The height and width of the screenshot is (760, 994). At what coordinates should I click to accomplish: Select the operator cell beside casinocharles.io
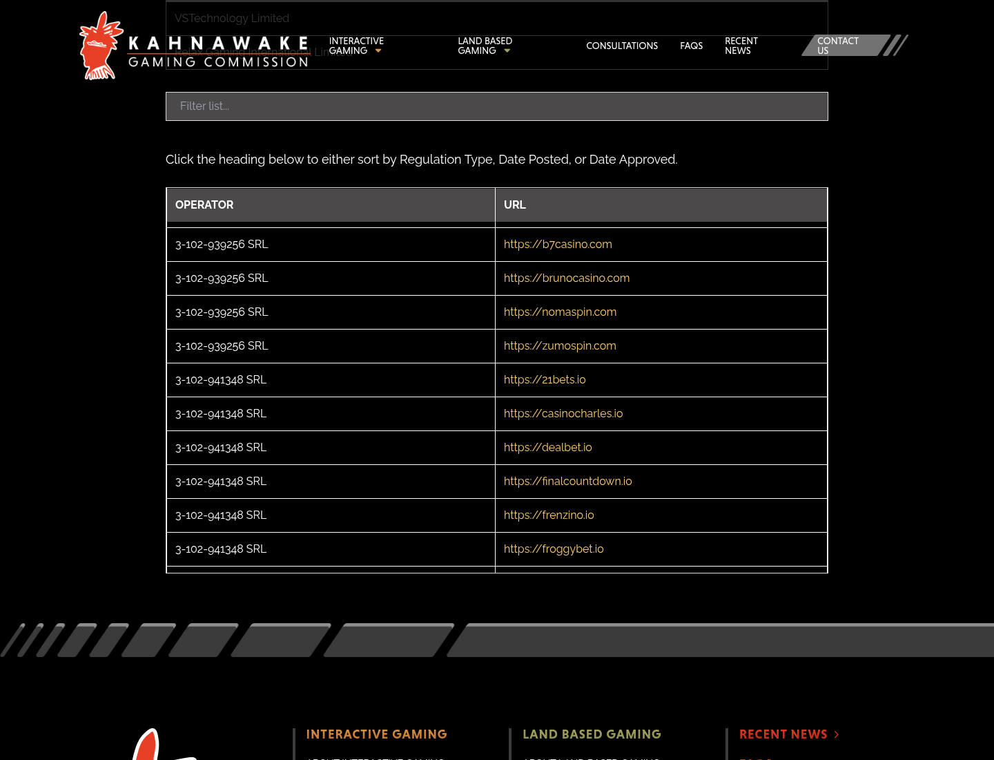coord(331,414)
